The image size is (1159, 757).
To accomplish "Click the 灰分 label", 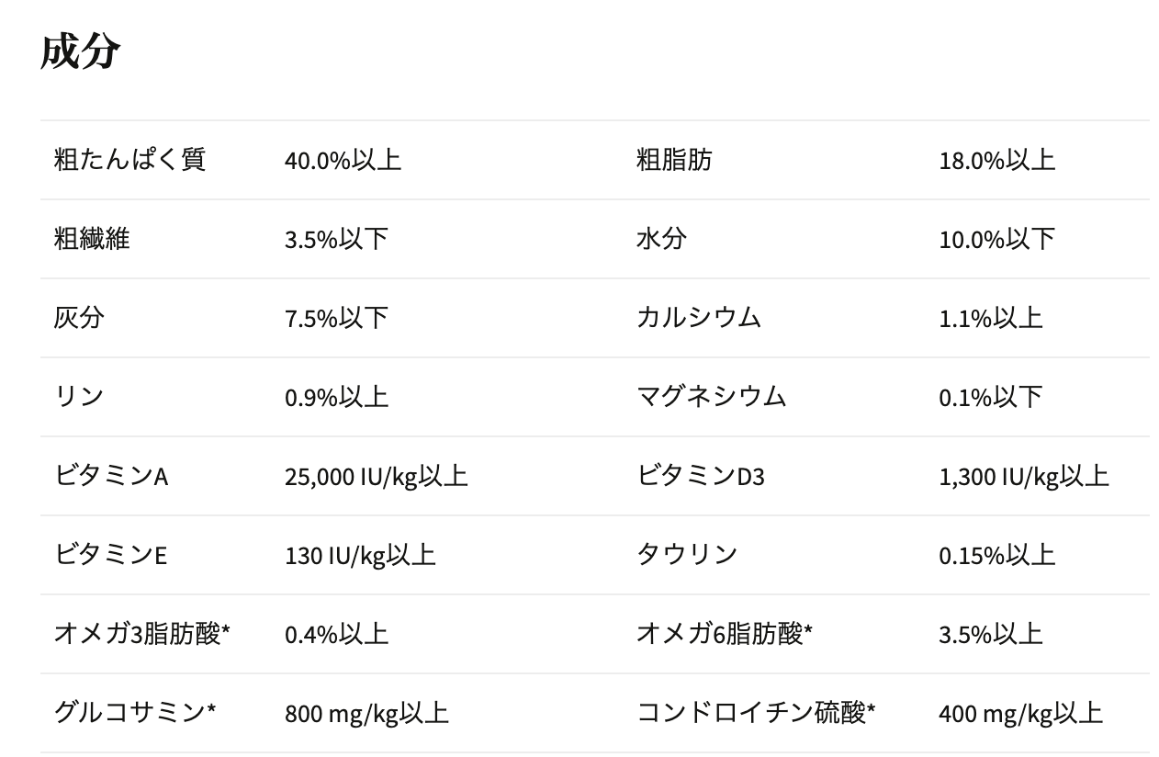I will [x=79, y=318].
